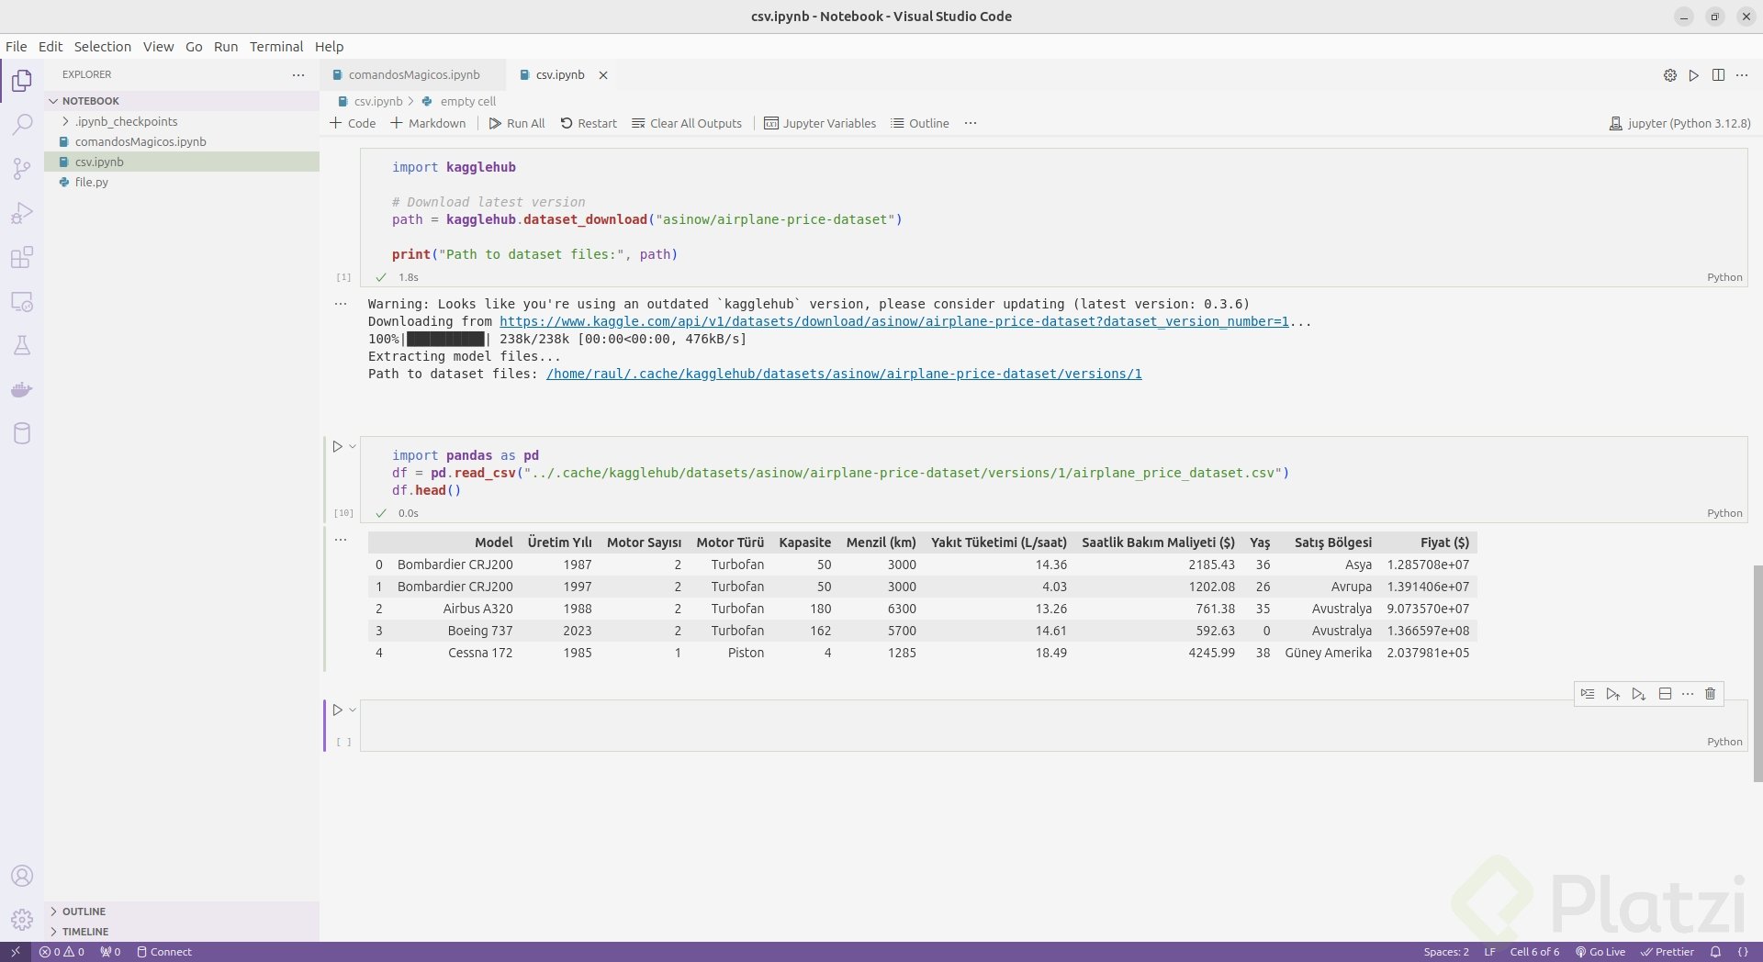This screenshot has height=962, width=1763.
Task: Toggle Prettier formatter in status bar
Action: coord(1667,952)
